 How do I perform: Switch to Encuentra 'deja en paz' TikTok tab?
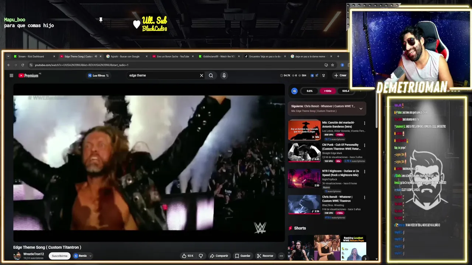(x=265, y=56)
